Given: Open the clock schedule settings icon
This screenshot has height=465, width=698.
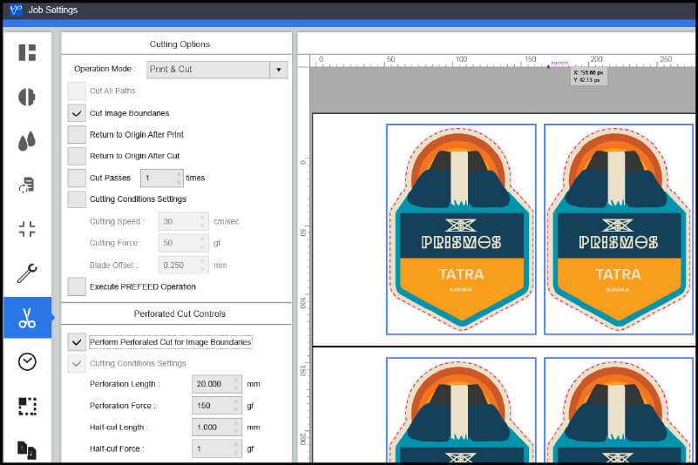Looking at the screenshot, I should pyautogui.click(x=27, y=361).
